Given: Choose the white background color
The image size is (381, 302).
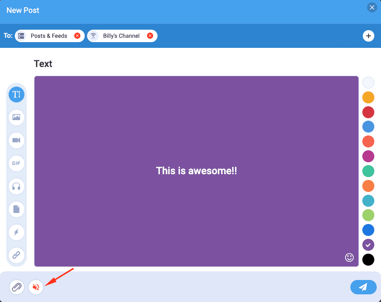Looking at the screenshot, I should pyautogui.click(x=368, y=83).
